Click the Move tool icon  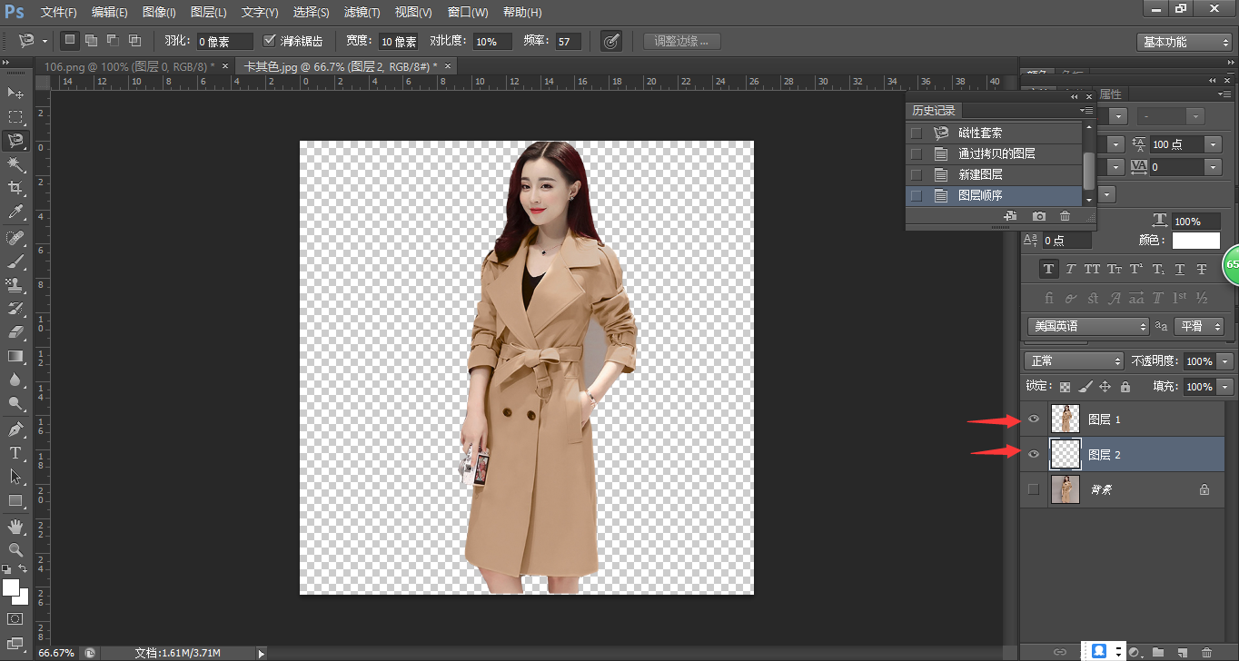pyautogui.click(x=15, y=93)
